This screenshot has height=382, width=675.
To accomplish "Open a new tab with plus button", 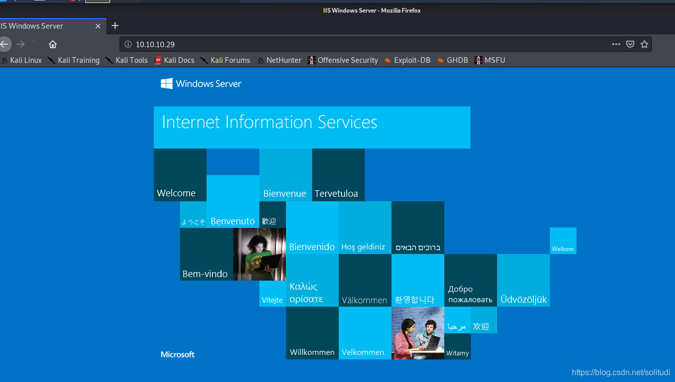I will pos(115,26).
